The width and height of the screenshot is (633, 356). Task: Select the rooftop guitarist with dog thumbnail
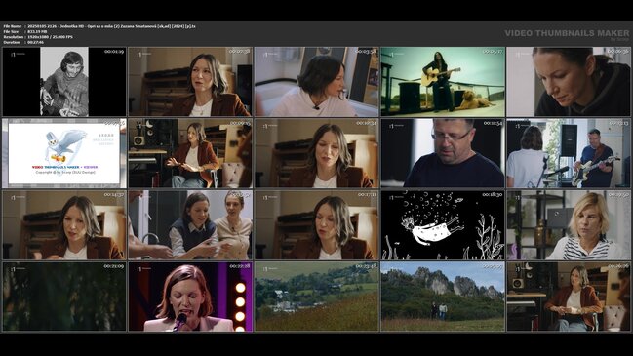pos(443,82)
